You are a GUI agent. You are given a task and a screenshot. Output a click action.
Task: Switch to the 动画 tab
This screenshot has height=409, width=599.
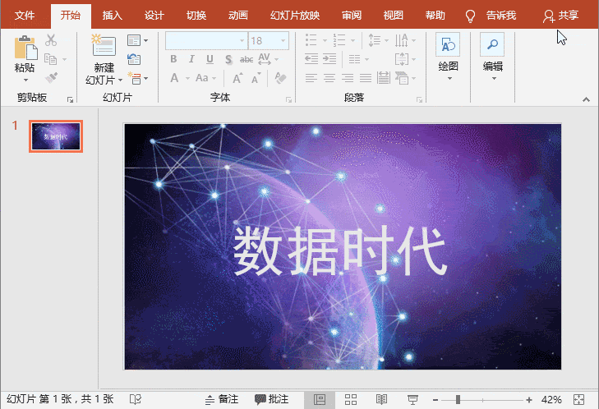tap(238, 16)
